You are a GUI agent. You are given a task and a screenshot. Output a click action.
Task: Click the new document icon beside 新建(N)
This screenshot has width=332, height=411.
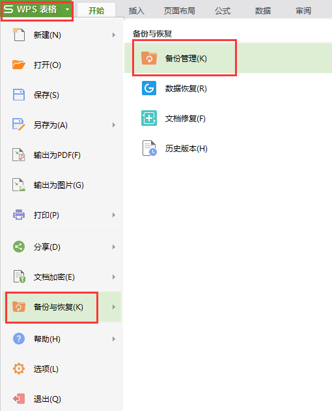point(19,35)
